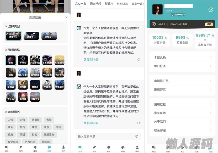Switch to the 文心一言 model tab
Viewport: 218px width, 153px height.
(x=81, y=4)
